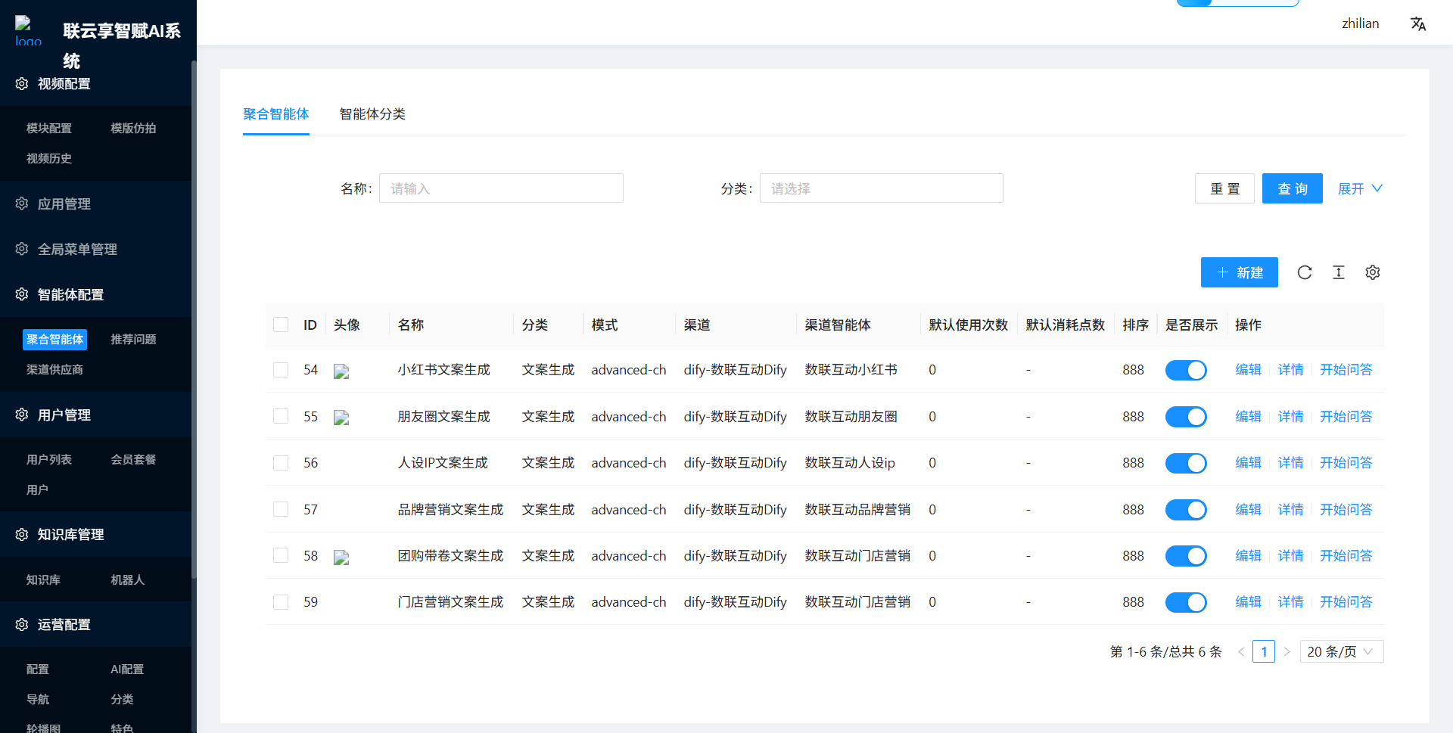The height and width of the screenshot is (733, 1453).
Task: Open column settings via the gear icon
Action: (1373, 272)
